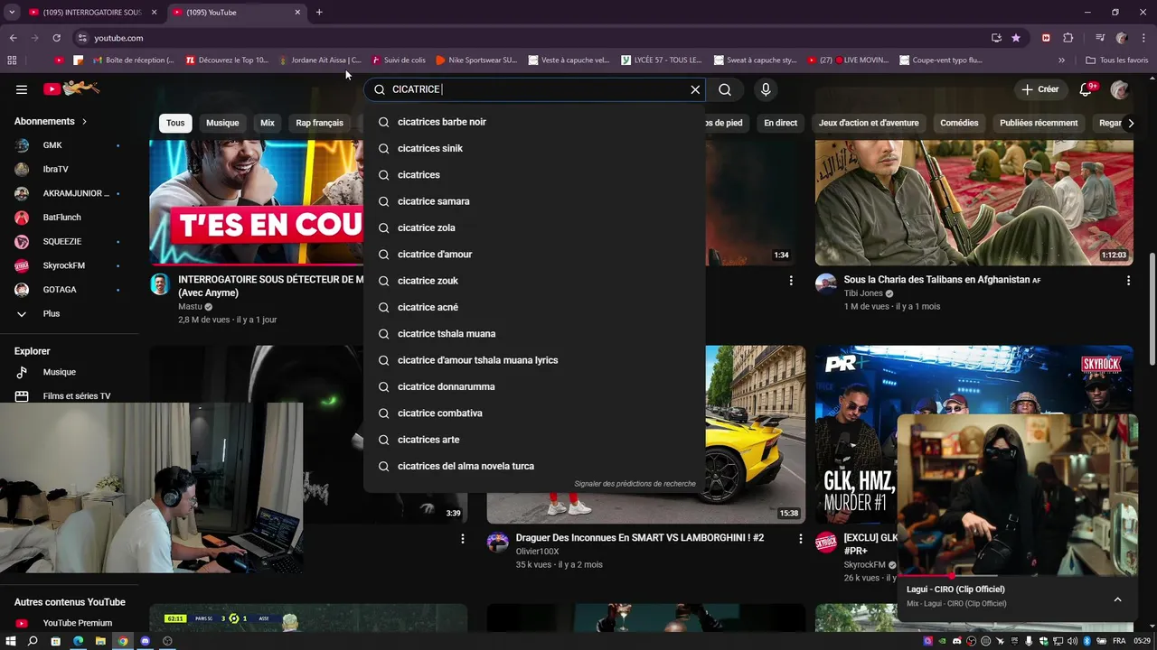
Task: Select the Publiées récemment filter chip
Action: coord(1039,123)
